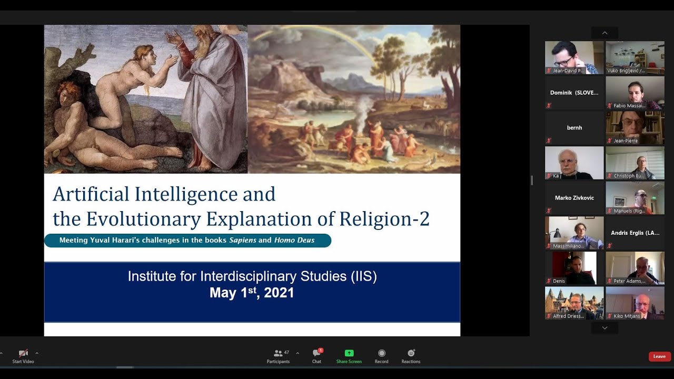674x379 pixels.
Task: Click the muted mic icon on Dominik's tile
Action: (x=549, y=105)
